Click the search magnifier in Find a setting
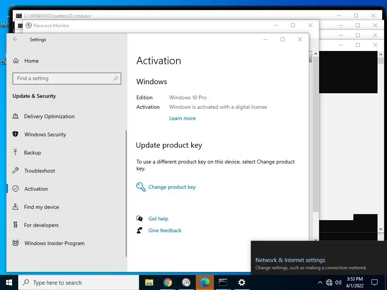This screenshot has width=387, height=290. coord(116,79)
